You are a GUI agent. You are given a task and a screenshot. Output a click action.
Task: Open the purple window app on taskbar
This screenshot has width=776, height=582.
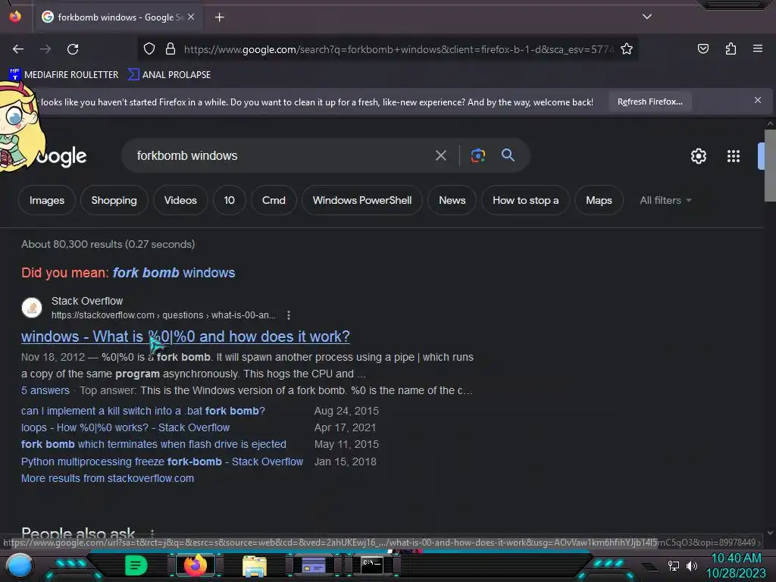tap(314, 565)
